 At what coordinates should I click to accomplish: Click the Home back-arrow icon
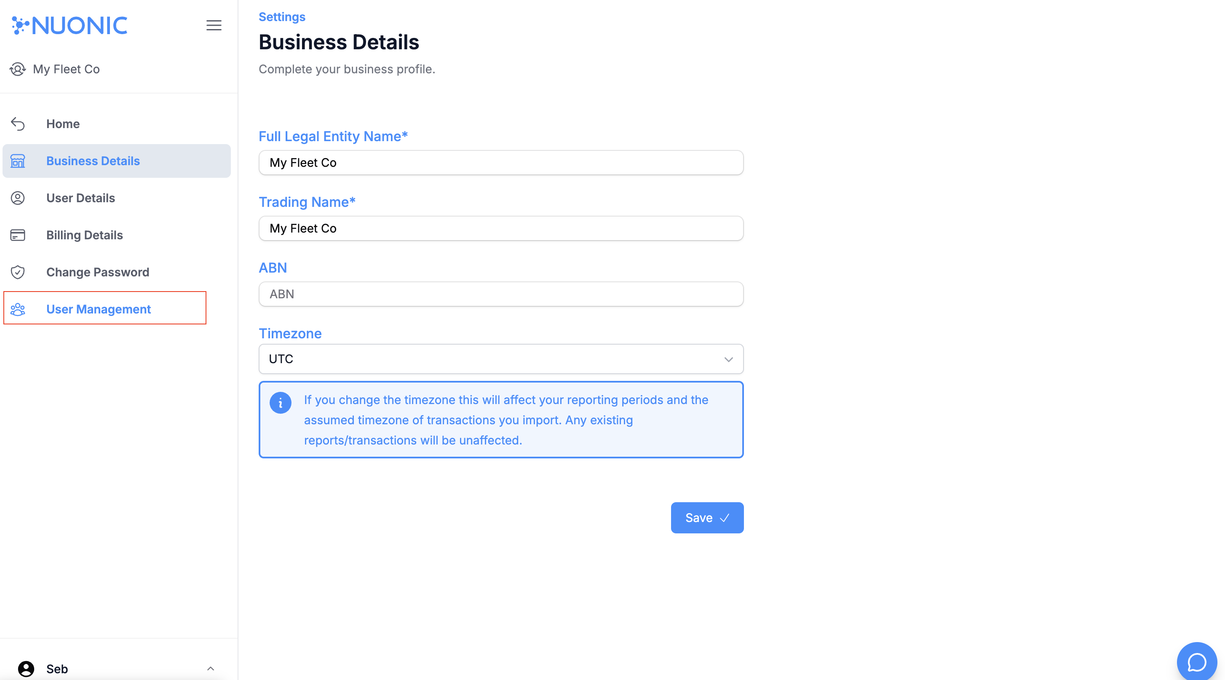18,123
